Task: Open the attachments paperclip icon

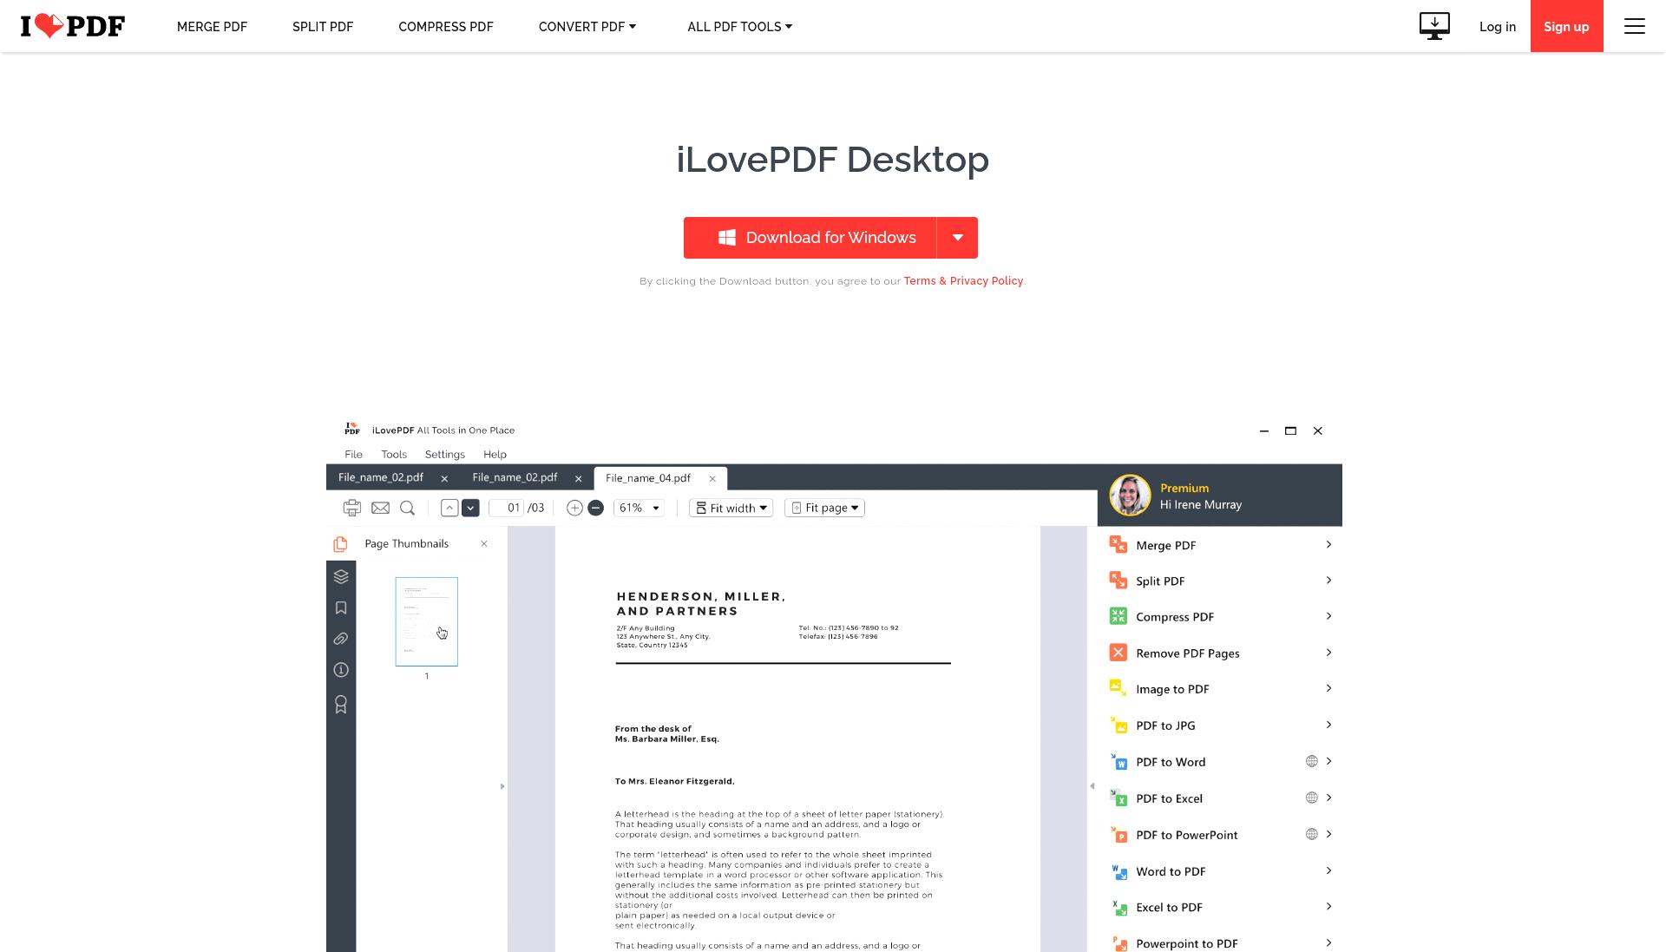Action: (x=341, y=639)
